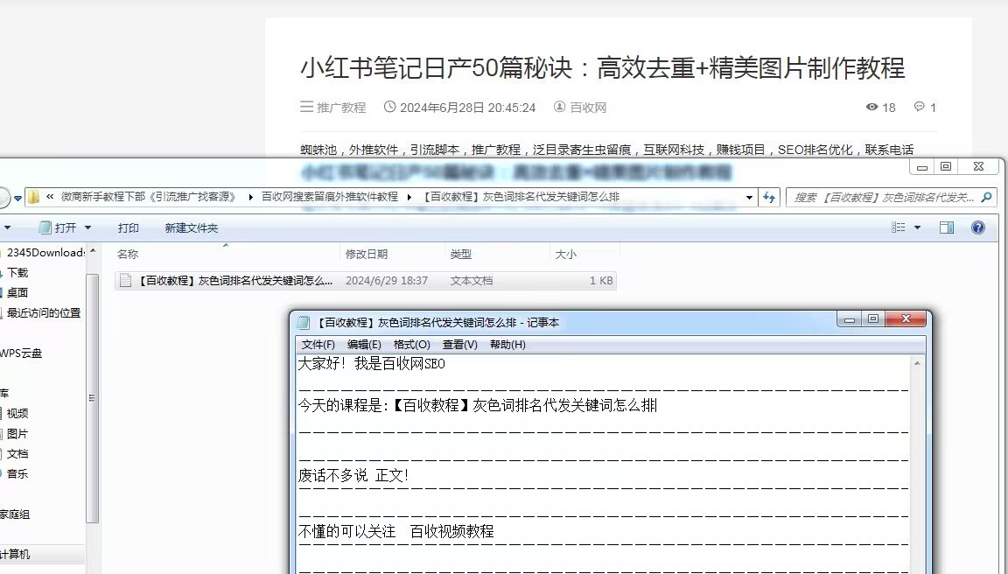Open Notepad 帮助(H) menu
This screenshot has width=1008, height=574.
point(507,345)
